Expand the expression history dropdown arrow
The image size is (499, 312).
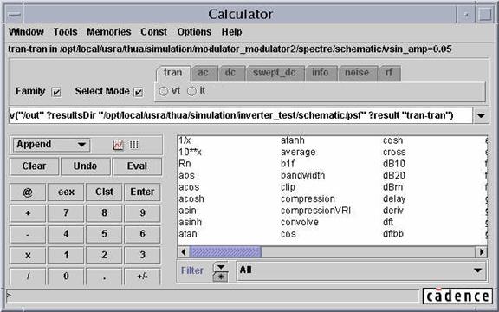pos(481,115)
